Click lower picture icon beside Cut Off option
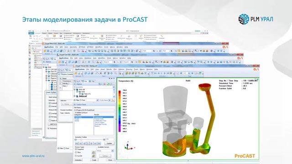292x164 pixels. point(94,156)
